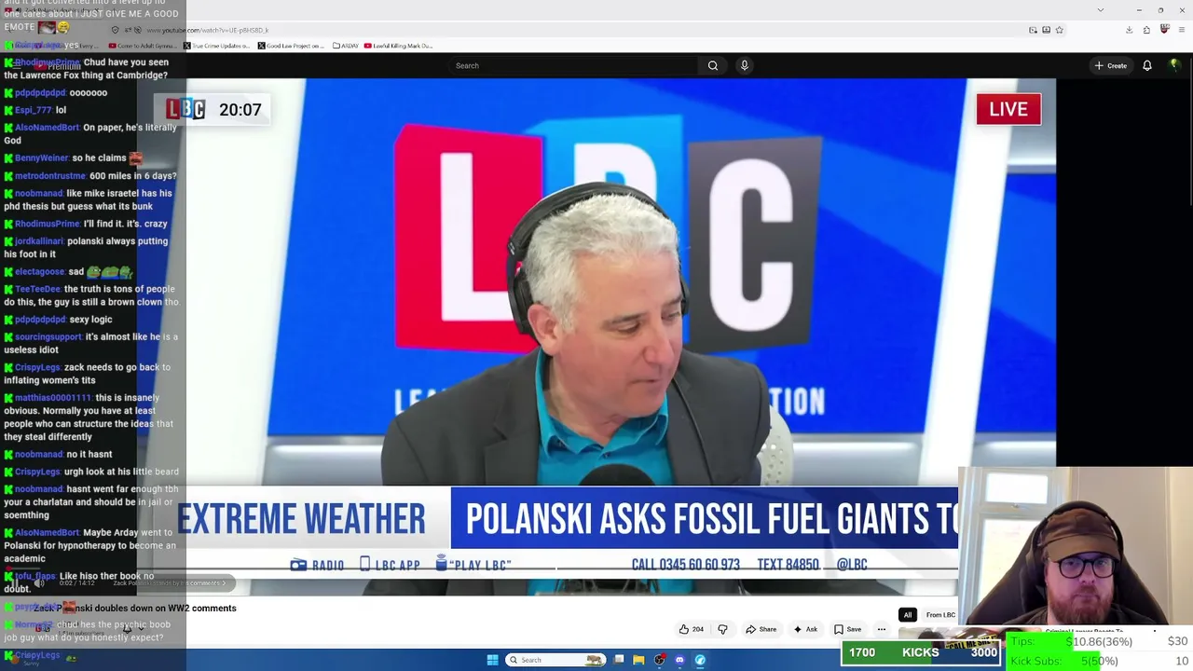Click the 'sad' chat message by electagoose
The image size is (1193, 671).
69,271
